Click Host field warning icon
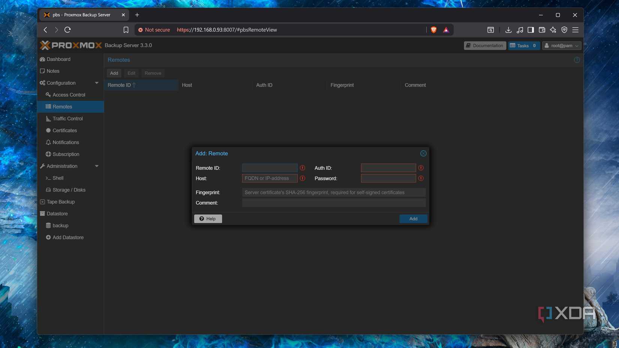 tap(302, 178)
